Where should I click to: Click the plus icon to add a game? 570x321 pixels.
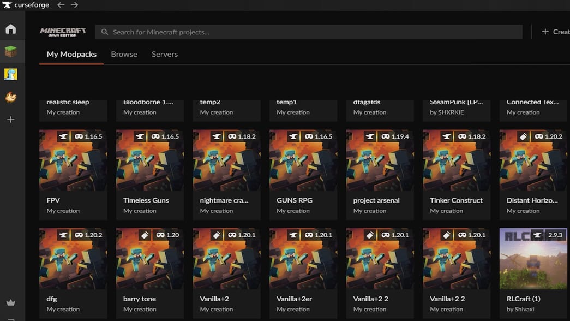[x=10, y=120]
